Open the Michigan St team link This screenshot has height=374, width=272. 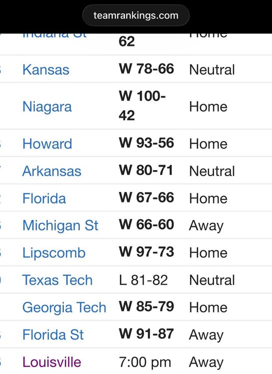(60, 225)
